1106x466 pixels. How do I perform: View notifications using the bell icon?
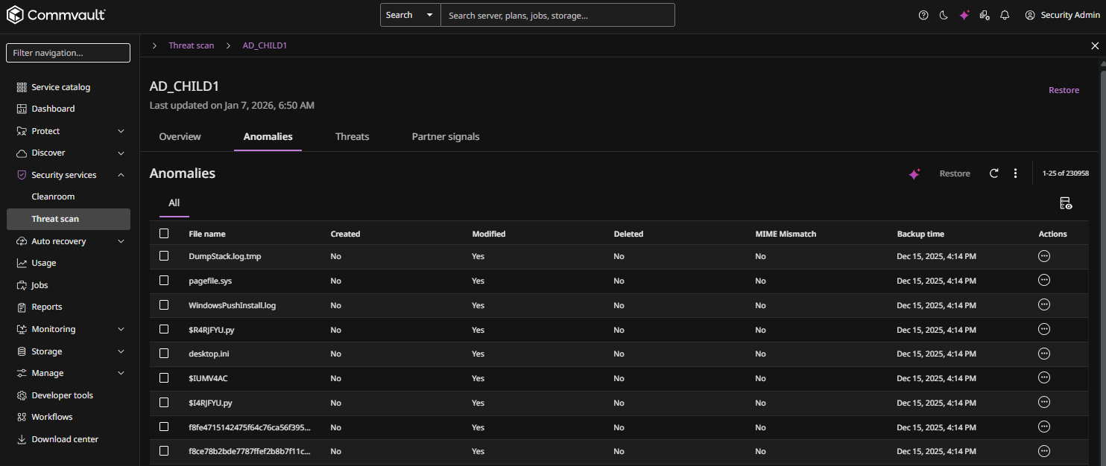(x=1005, y=15)
